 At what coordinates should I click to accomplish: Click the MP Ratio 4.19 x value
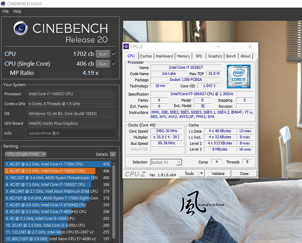pyautogui.click(x=90, y=73)
